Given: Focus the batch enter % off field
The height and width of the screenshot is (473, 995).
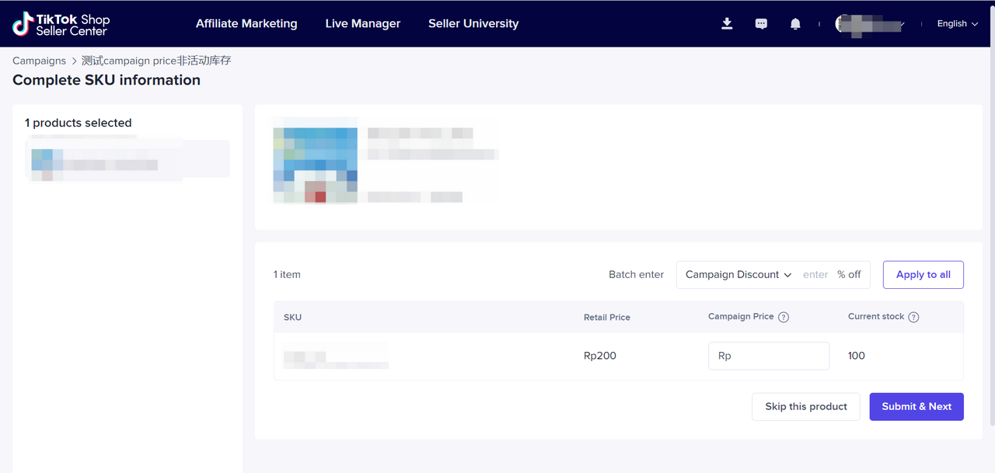Looking at the screenshot, I should tap(816, 275).
